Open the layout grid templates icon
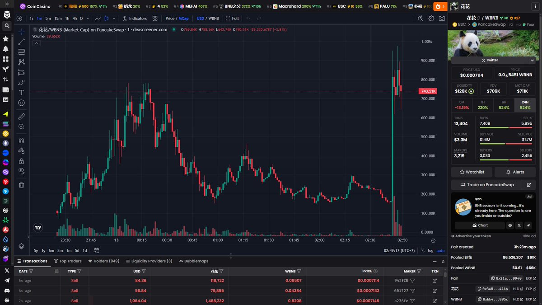This screenshot has height=305, width=542. (155, 19)
